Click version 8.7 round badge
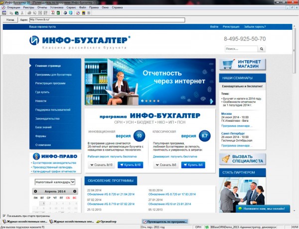Screen dimensions: 299x229 [204, 136]
